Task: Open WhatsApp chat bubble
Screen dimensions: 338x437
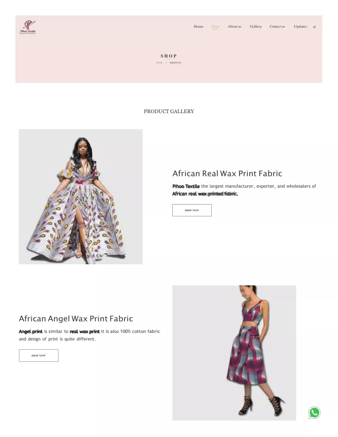Action: (315, 413)
